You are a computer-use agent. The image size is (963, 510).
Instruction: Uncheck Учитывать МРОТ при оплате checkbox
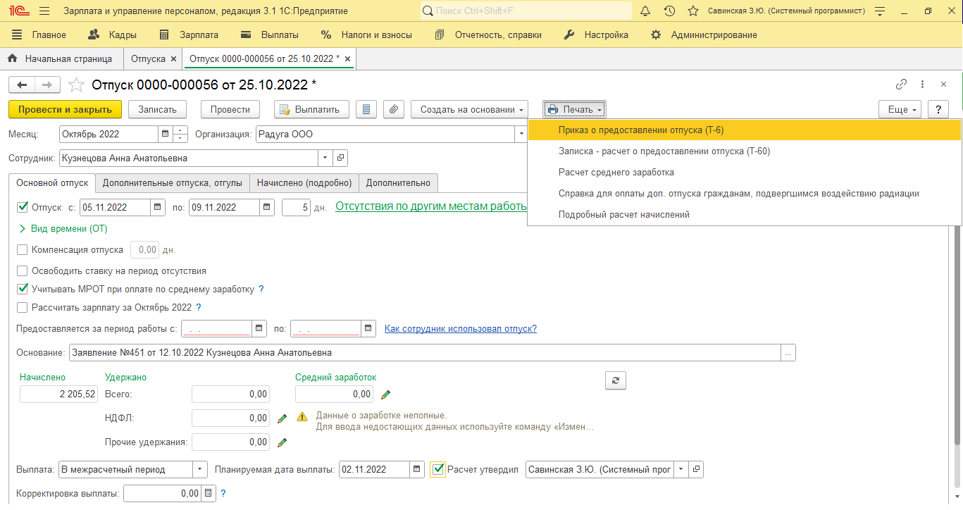[22, 289]
